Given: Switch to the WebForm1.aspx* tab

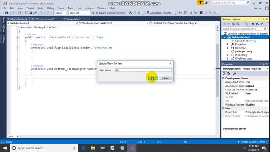Looking at the screenshot, I should (45, 19).
